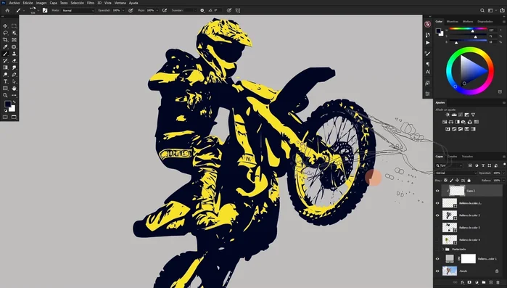Select the Type tool

(x=5, y=81)
